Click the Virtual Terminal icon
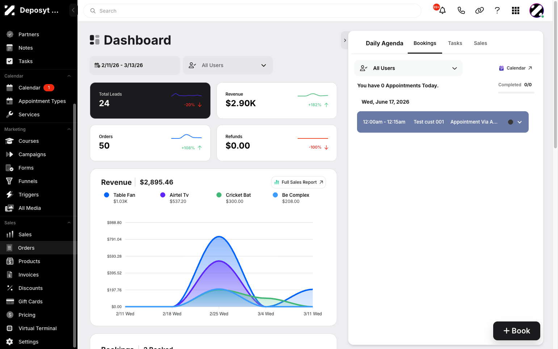 [x=10, y=328]
